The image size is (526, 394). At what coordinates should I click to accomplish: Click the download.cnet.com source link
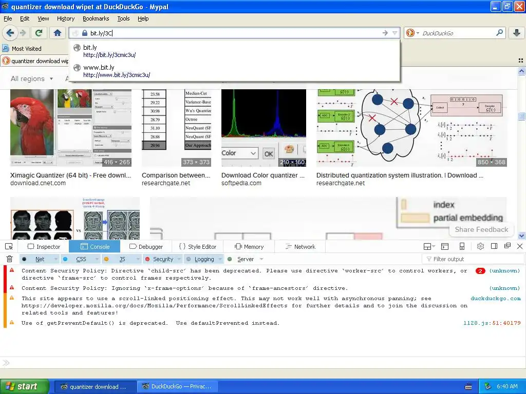[x=38, y=183]
